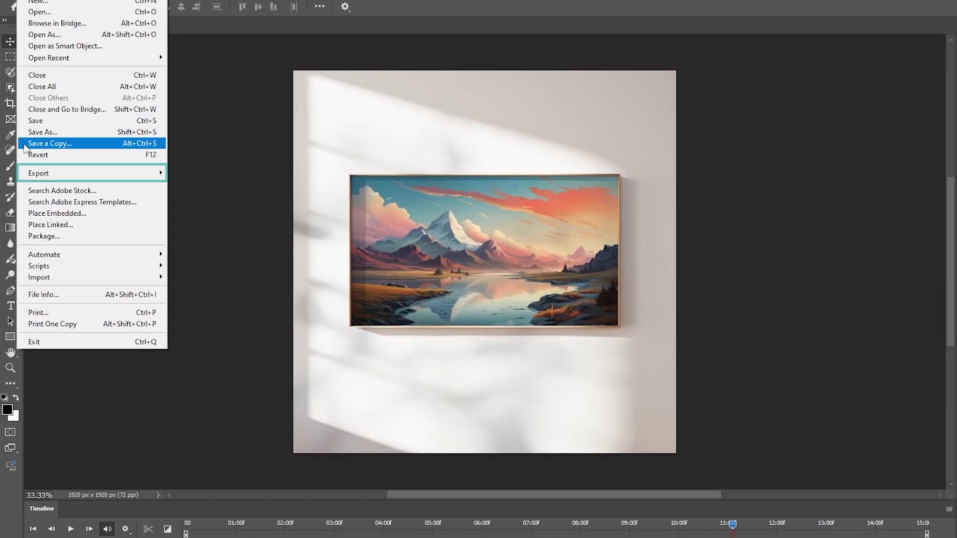Select the Move tool

[10, 41]
